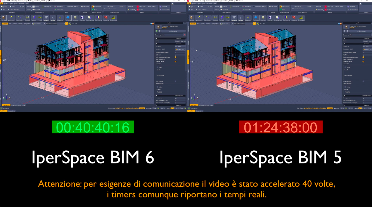Open the Geotecnica module in the BIM 6 window

click(113, 18)
